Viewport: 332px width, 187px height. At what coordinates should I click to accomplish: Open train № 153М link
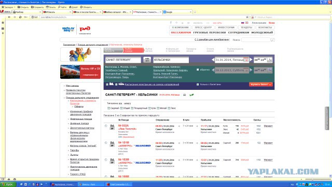coord(123,159)
